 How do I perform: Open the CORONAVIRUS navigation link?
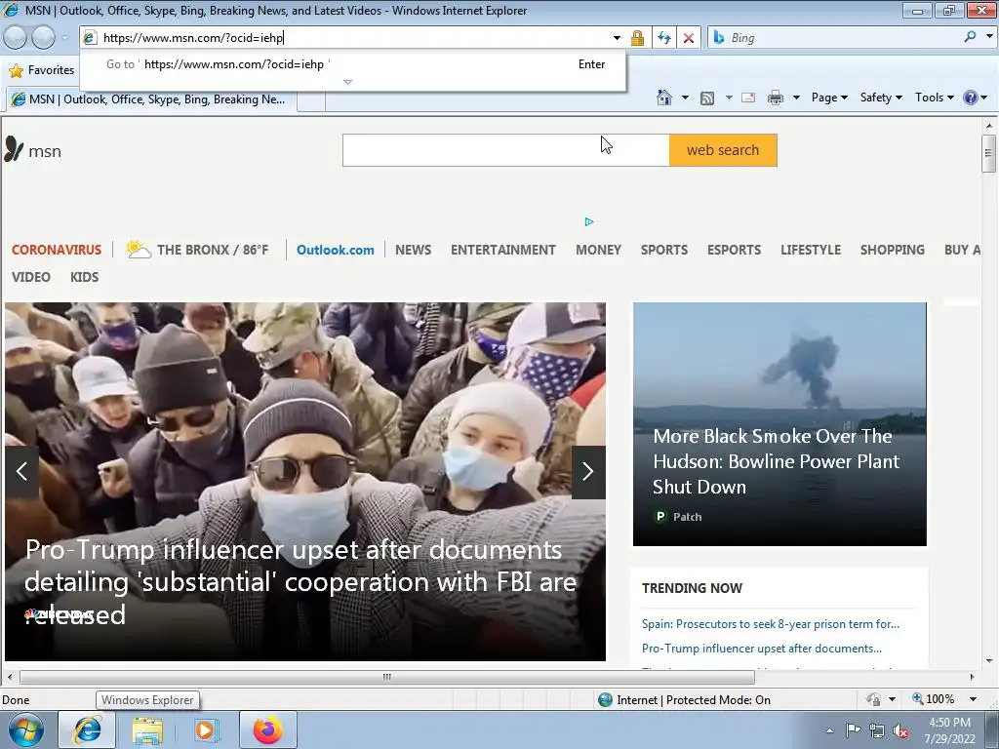(x=56, y=250)
